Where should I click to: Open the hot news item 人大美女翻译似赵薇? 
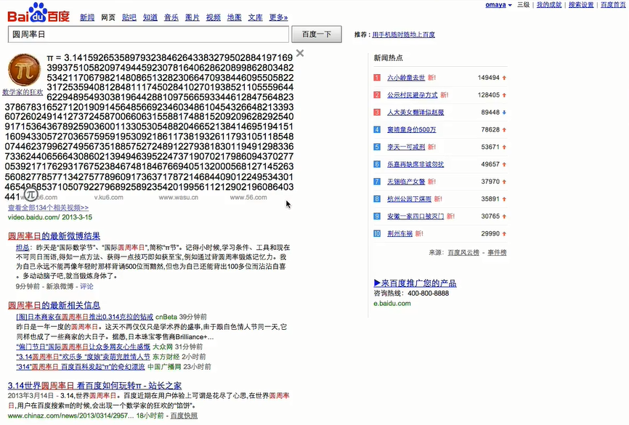(415, 113)
